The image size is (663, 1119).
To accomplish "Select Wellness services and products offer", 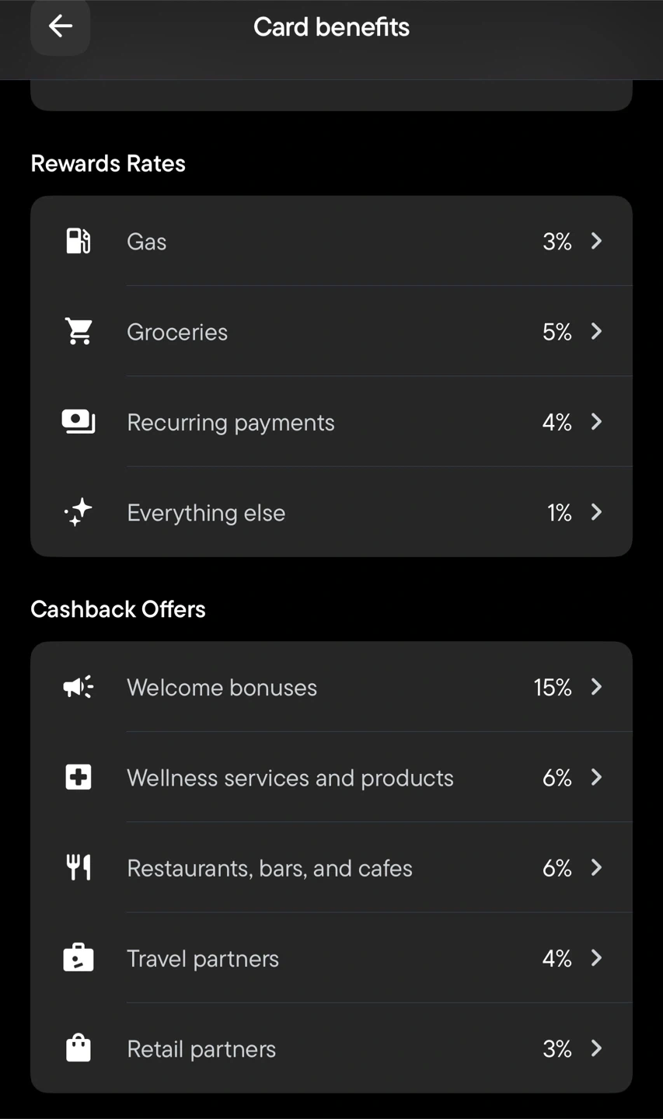I will coord(290,778).
